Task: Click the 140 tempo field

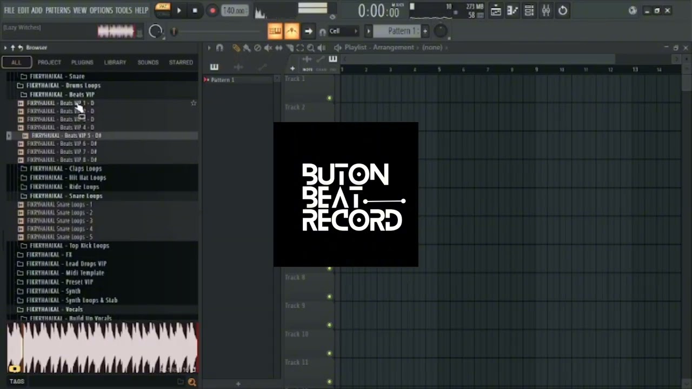Action: [235, 11]
